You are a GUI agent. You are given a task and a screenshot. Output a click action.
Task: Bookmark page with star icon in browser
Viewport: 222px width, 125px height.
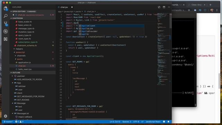click(x=189, y=10)
